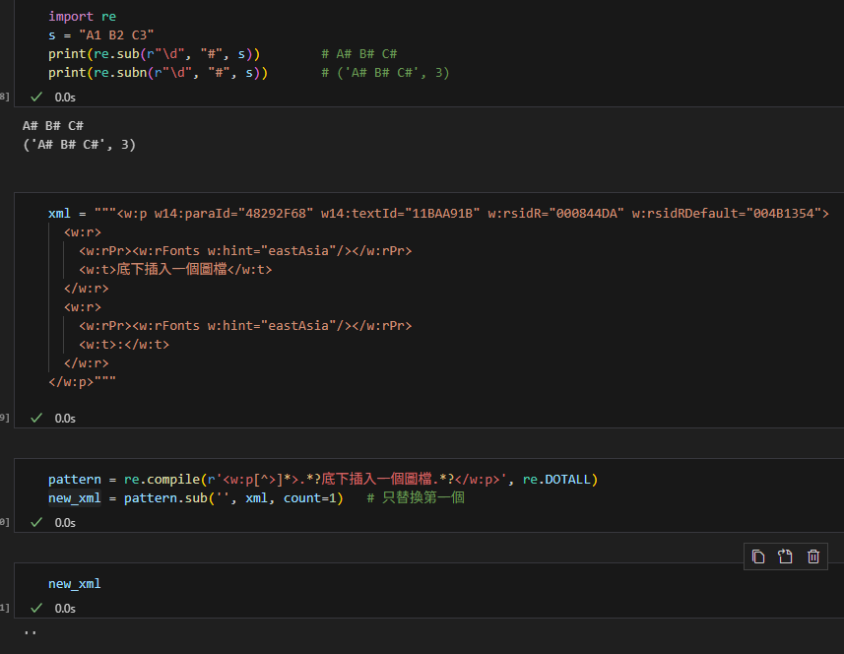844x654 pixels.
Task: Click the green checkmark beside the import re cell
Action: click(x=35, y=97)
